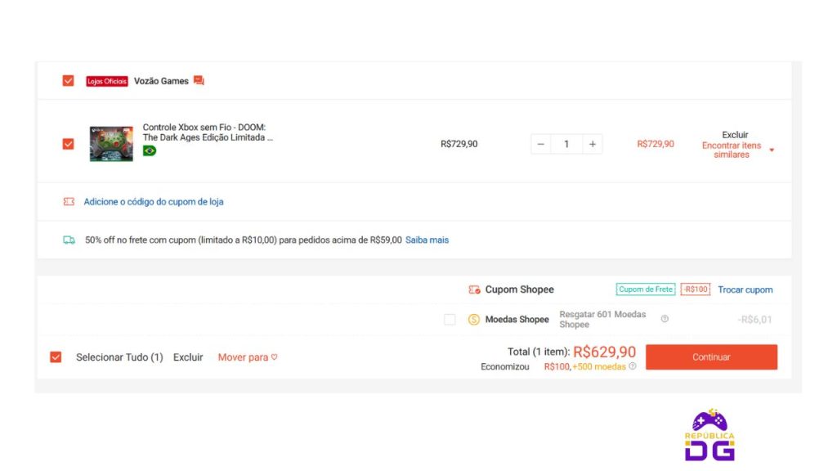The height and width of the screenshot is (471, 837).
Task: Click the Selecionar Tudo (1) label
Action: pos(119,357)
